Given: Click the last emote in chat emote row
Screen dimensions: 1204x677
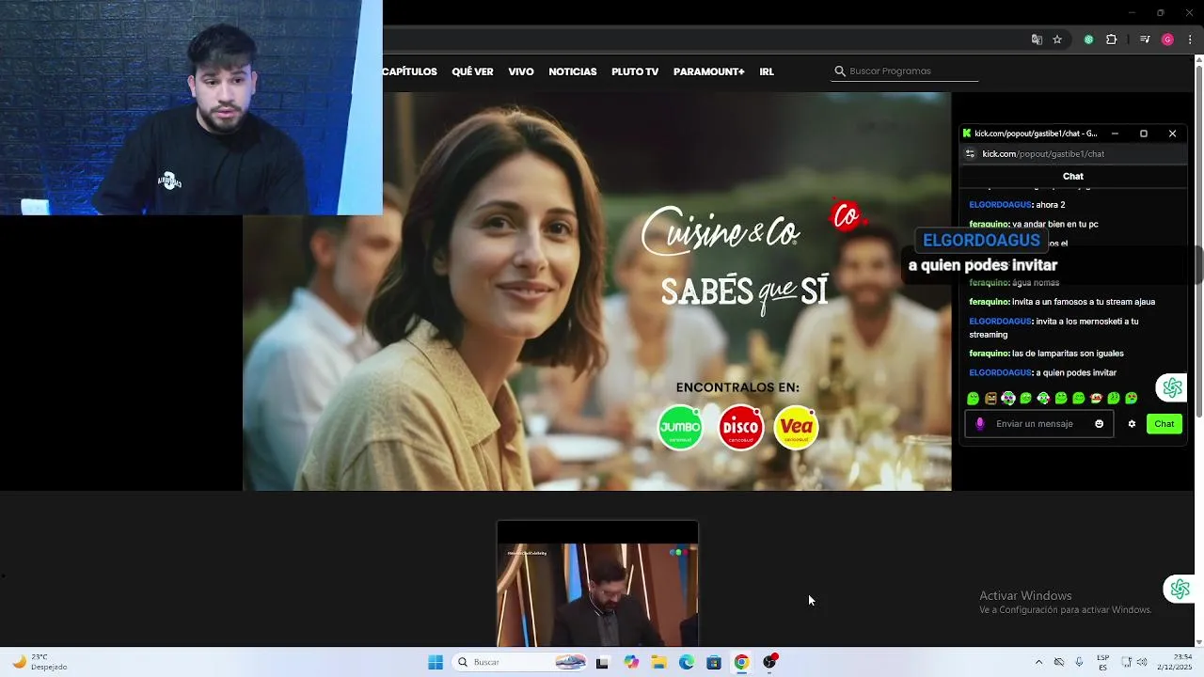Looking at the screenshot, I should (x=1132, y=399).
